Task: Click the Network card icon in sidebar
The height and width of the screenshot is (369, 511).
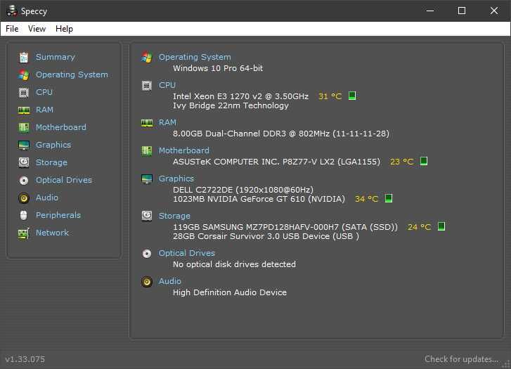Action: 24,233
